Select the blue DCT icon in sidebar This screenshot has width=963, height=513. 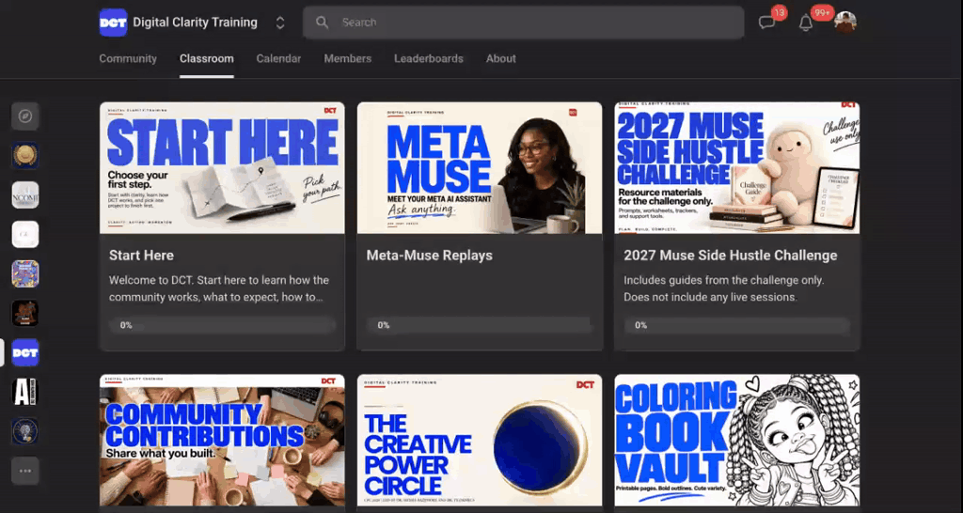pyautogui.click(x=25, y=353)
